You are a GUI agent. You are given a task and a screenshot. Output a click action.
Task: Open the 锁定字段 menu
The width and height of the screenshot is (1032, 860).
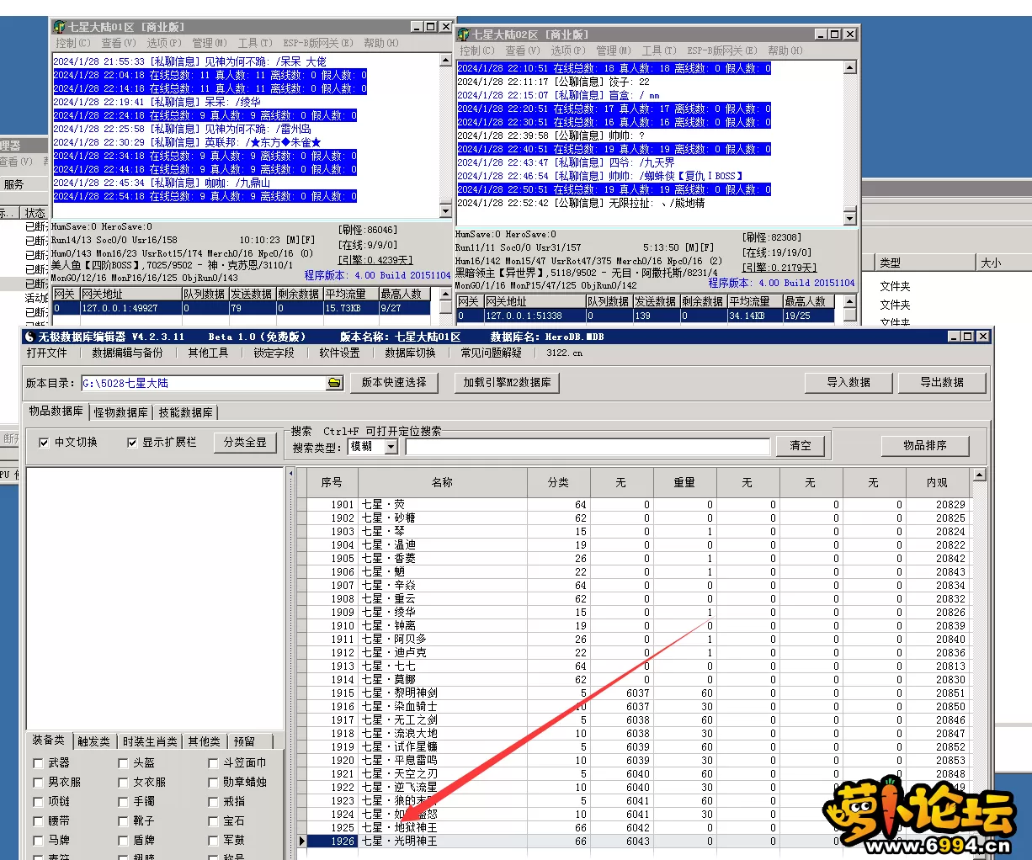(x=274, y=353)
